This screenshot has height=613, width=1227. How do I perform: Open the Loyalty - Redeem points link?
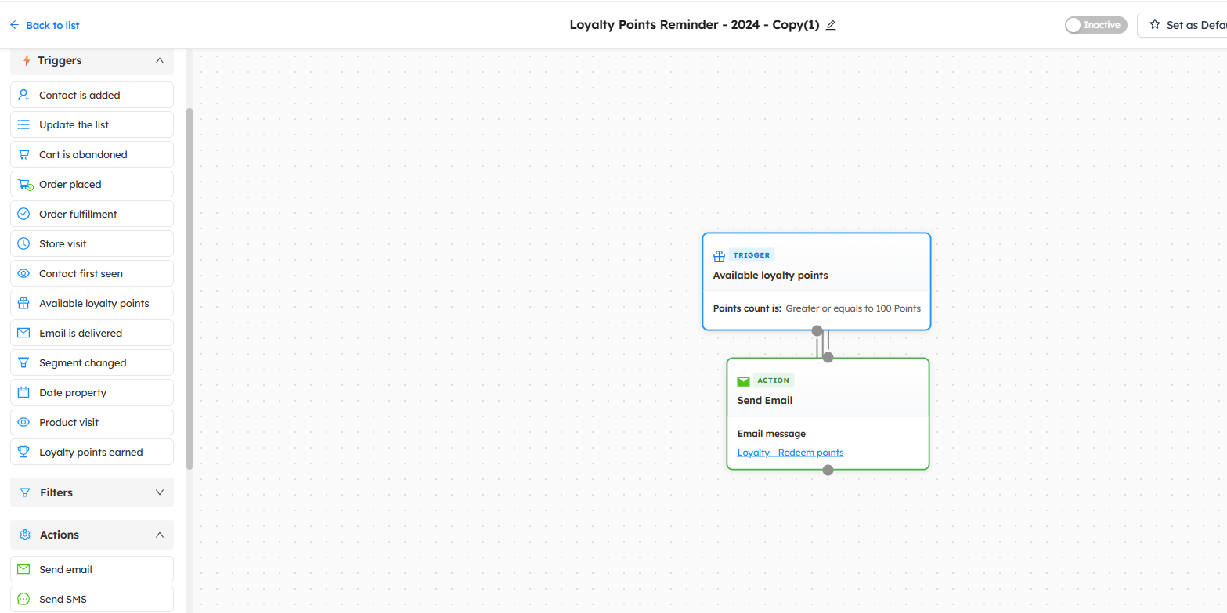coord(790,453)
